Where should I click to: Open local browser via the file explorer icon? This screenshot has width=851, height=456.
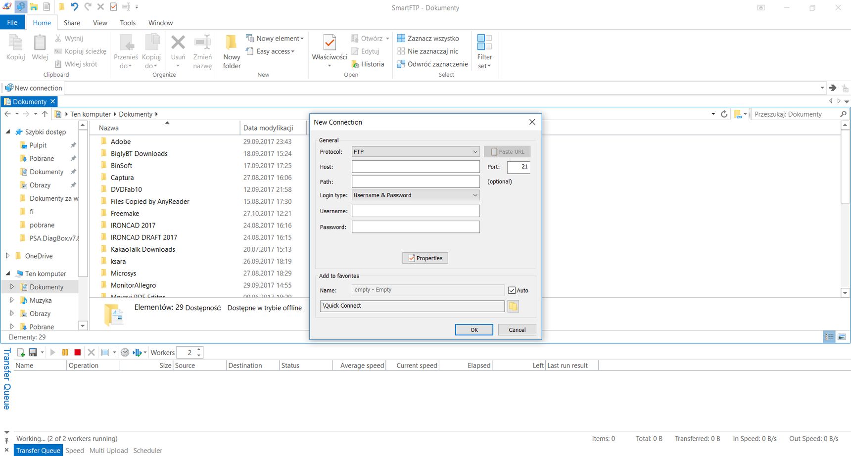pos(34,7)
